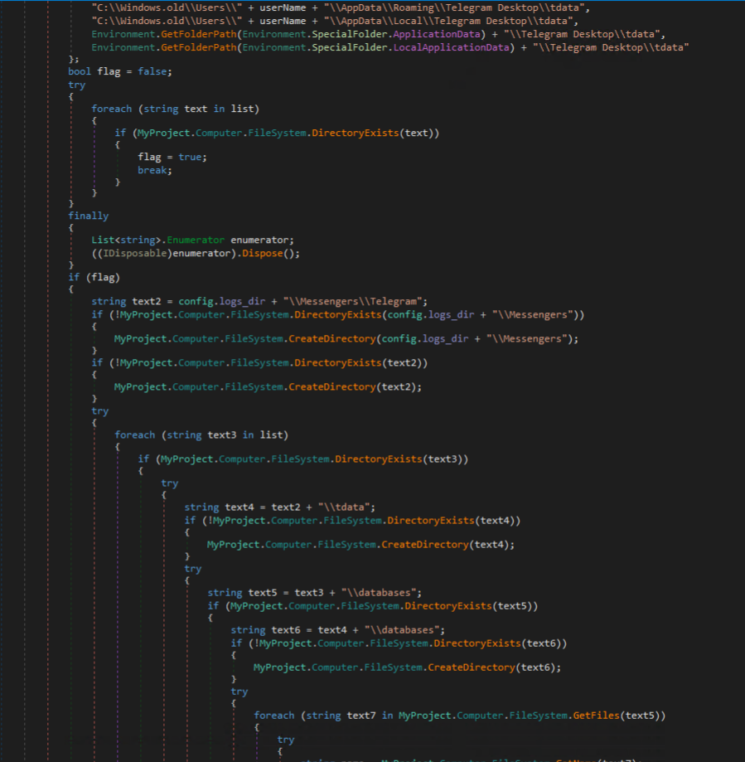
Task: Click the 'CreateDirectory(text4)' call
Action: point(447,545)
